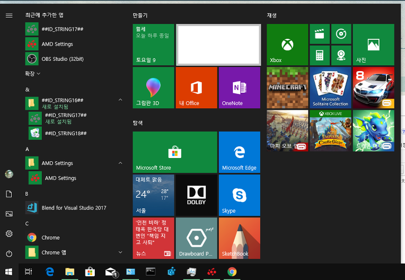Open Documents from Start sidebar
The image size is (405, 280).
click(x=9, y=194)
